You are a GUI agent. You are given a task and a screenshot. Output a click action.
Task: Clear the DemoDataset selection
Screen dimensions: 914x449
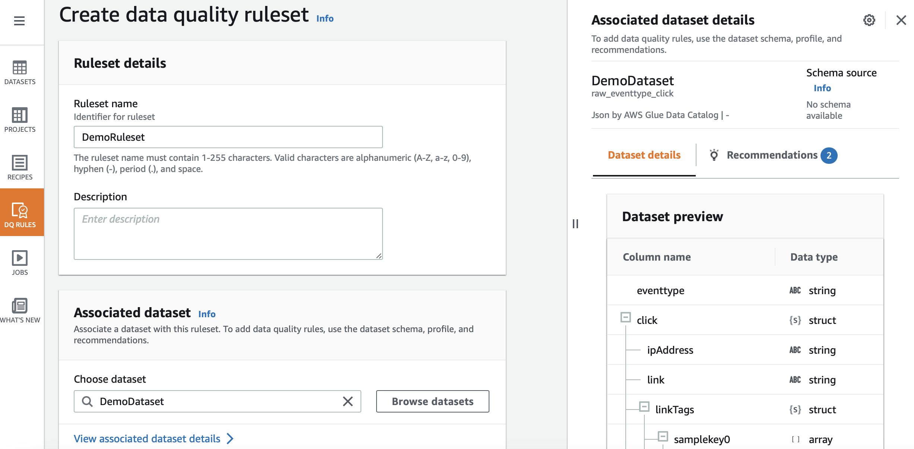click(x=347, y=401)
